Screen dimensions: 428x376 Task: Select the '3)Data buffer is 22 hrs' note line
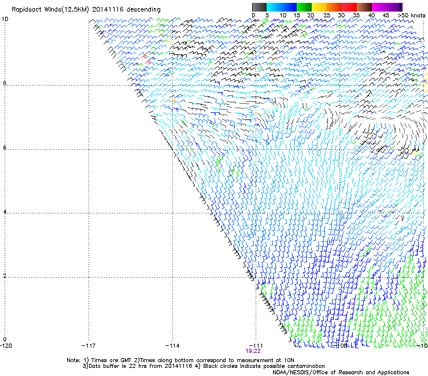coord(204,366)
